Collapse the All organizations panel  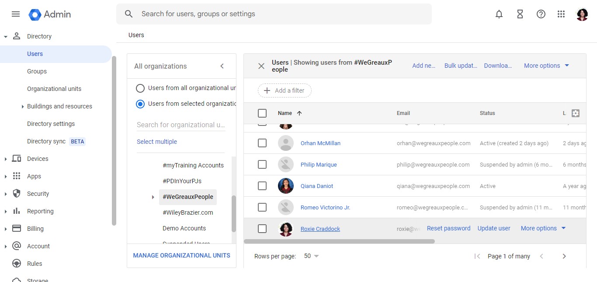(x=222, y=66)
